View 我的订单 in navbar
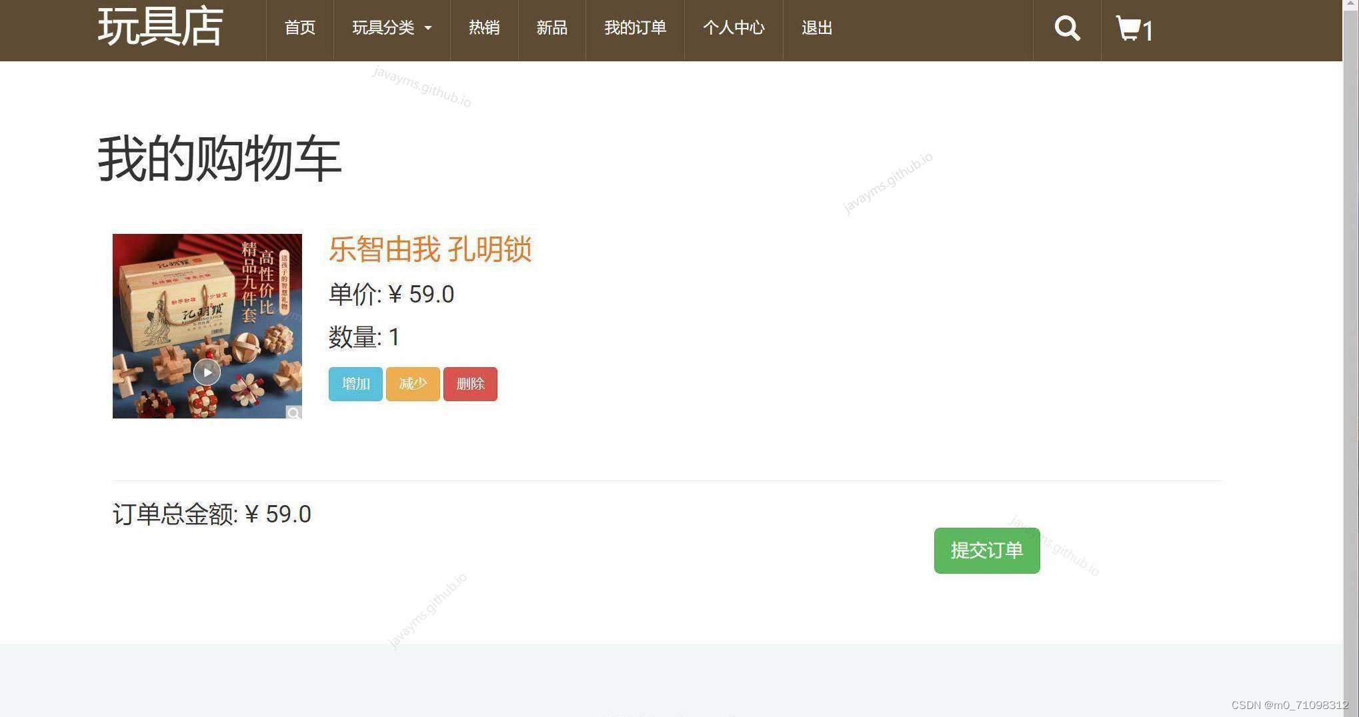The height and width of the screenshot is (717, 1359). tap(635, 28)
